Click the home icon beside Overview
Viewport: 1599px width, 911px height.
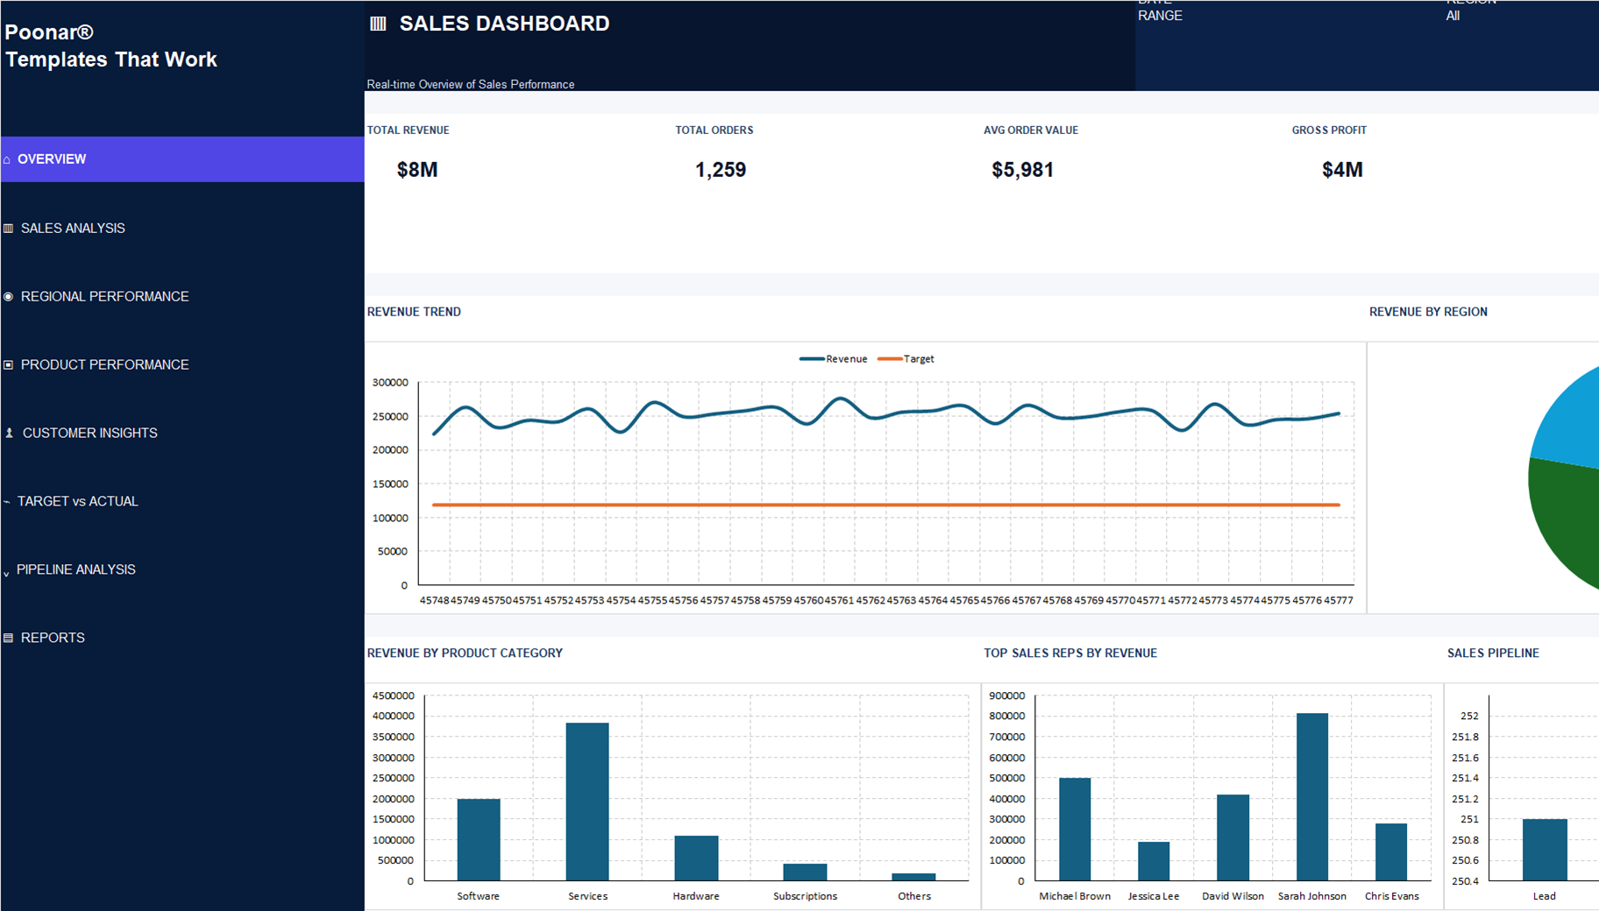click(7, 159)
